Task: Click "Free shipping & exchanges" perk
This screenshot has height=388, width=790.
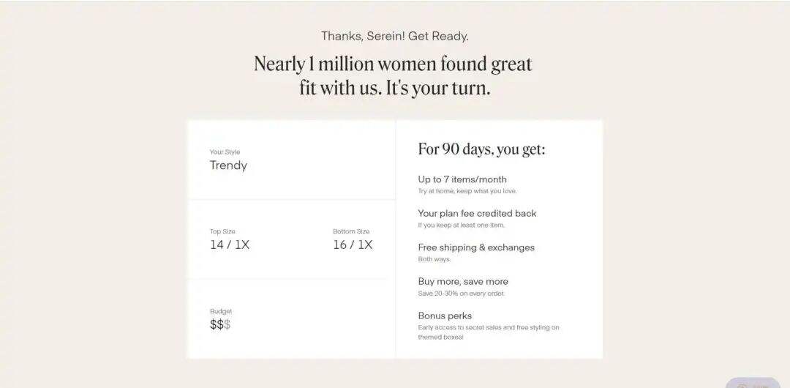Action: [476, 247]
